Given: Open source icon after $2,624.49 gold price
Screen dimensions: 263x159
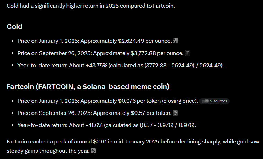Looking at the screenshot, I should 175,41.
